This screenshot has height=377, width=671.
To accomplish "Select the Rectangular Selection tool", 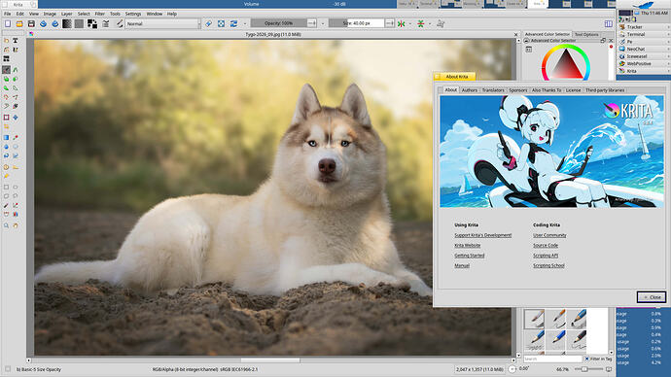I will (6, 187).
